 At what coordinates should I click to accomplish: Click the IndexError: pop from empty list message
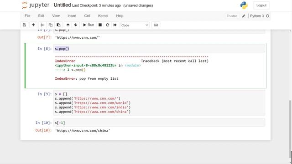pyautogui.click(x=87, y=79)
